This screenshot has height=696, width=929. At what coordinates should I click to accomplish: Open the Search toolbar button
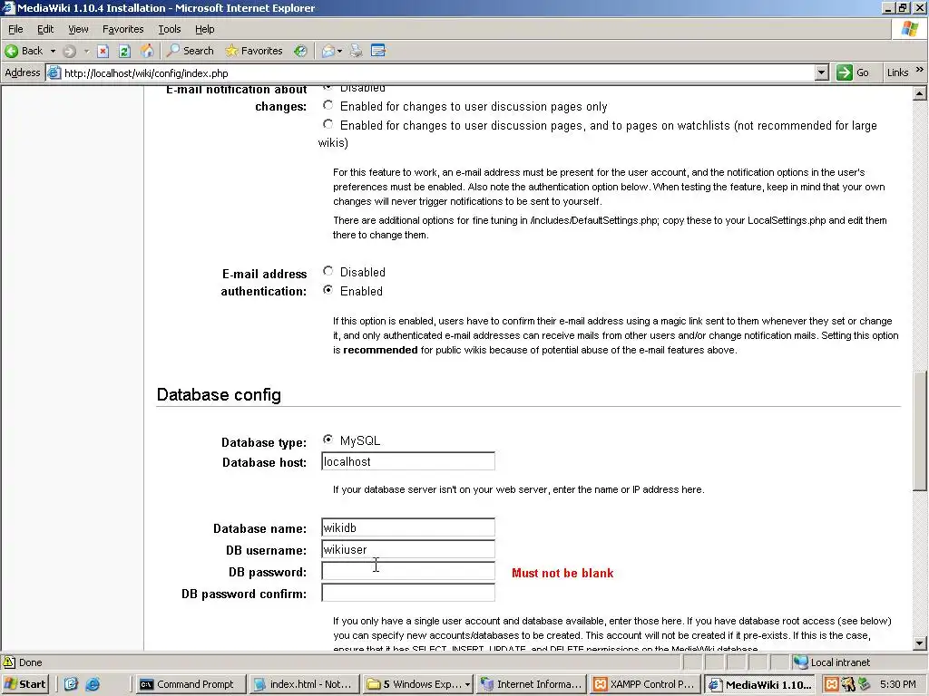[x=191, y=51]
